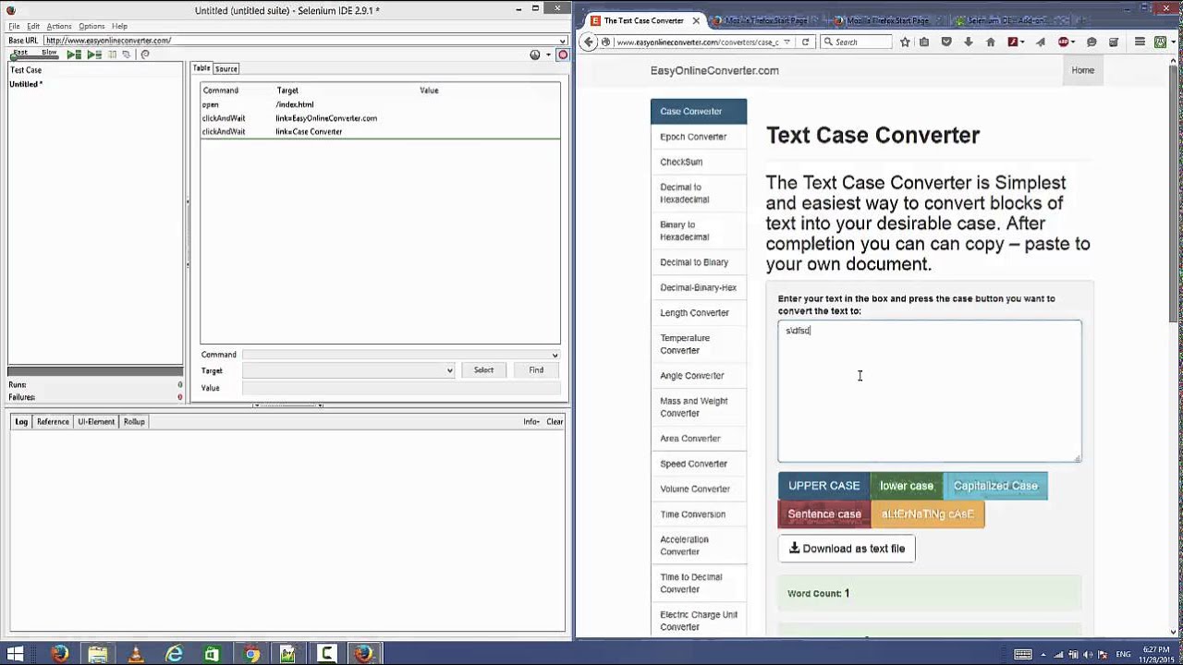Save page to Pocket icon

click(x=946, y=42)
